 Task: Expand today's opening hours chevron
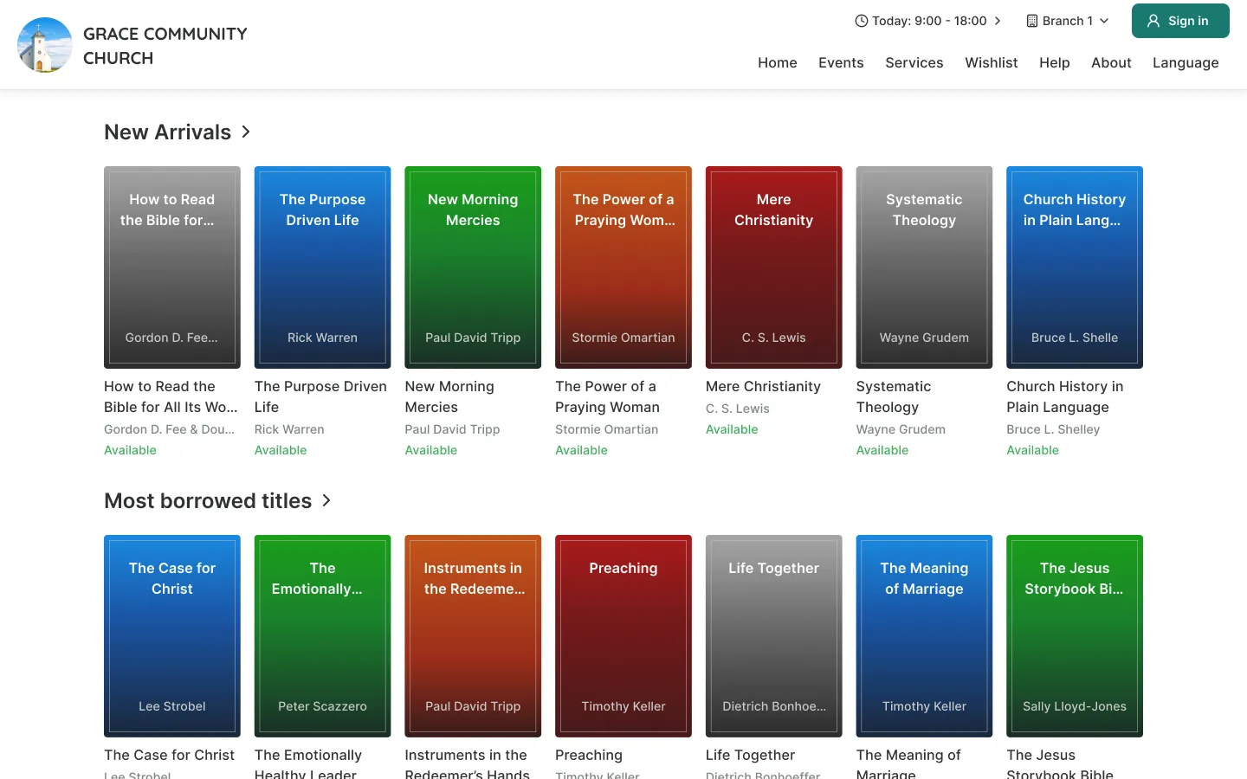click(x=998, y=21)
